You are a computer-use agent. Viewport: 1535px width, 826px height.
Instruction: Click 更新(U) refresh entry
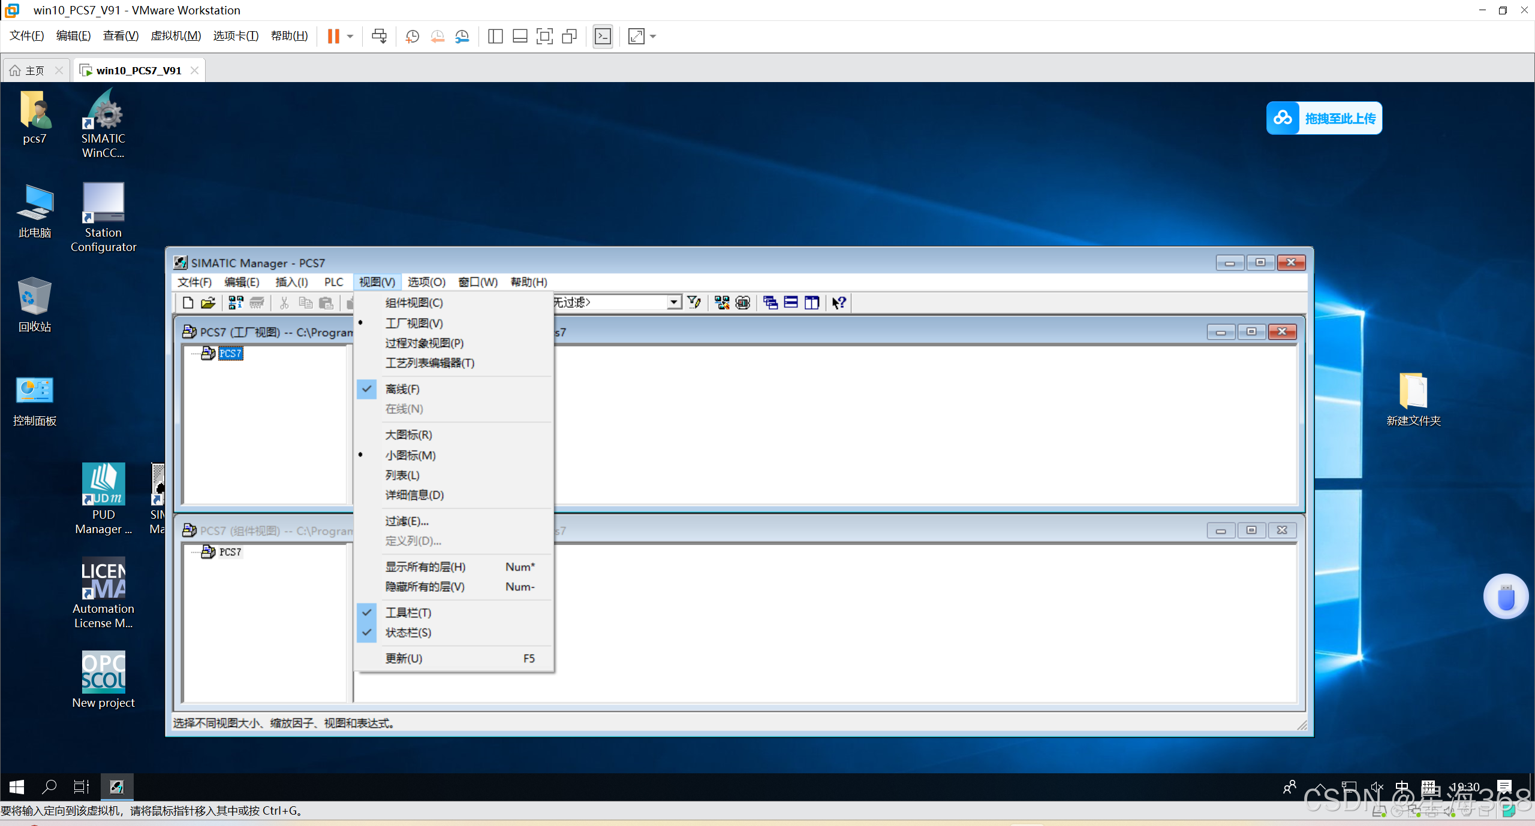coord(404,658)
